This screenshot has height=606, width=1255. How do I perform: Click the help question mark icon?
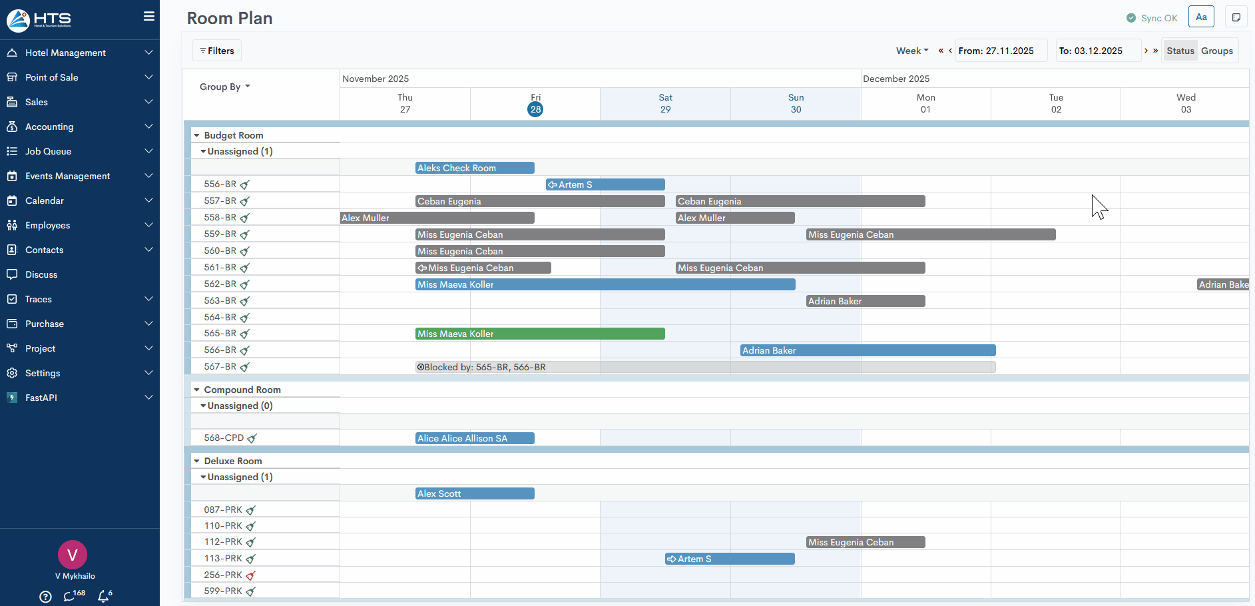(45, 597)
